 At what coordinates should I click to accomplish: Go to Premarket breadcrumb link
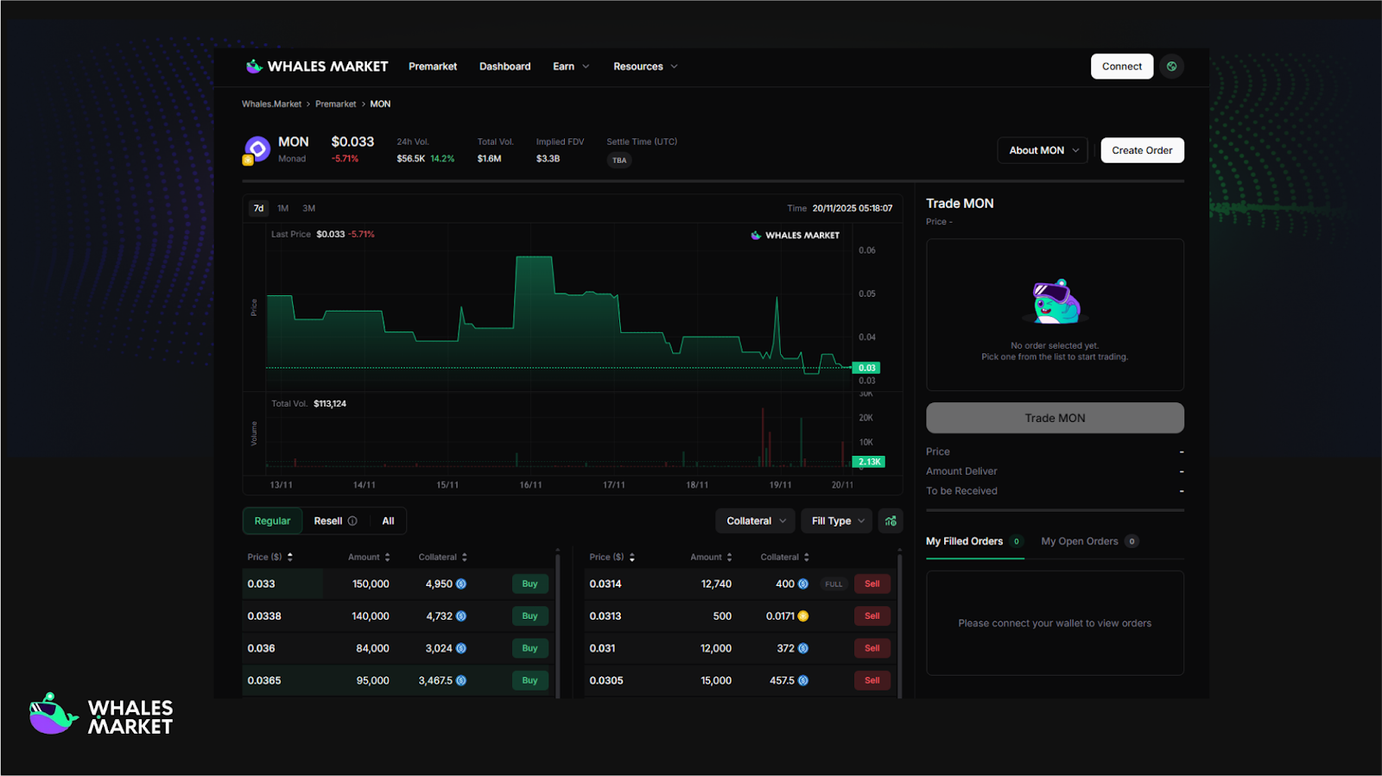[335, 104]
